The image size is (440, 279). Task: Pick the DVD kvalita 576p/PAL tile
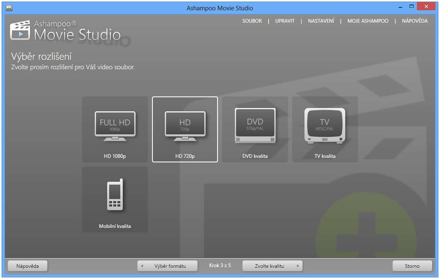[x=255, y=129]
